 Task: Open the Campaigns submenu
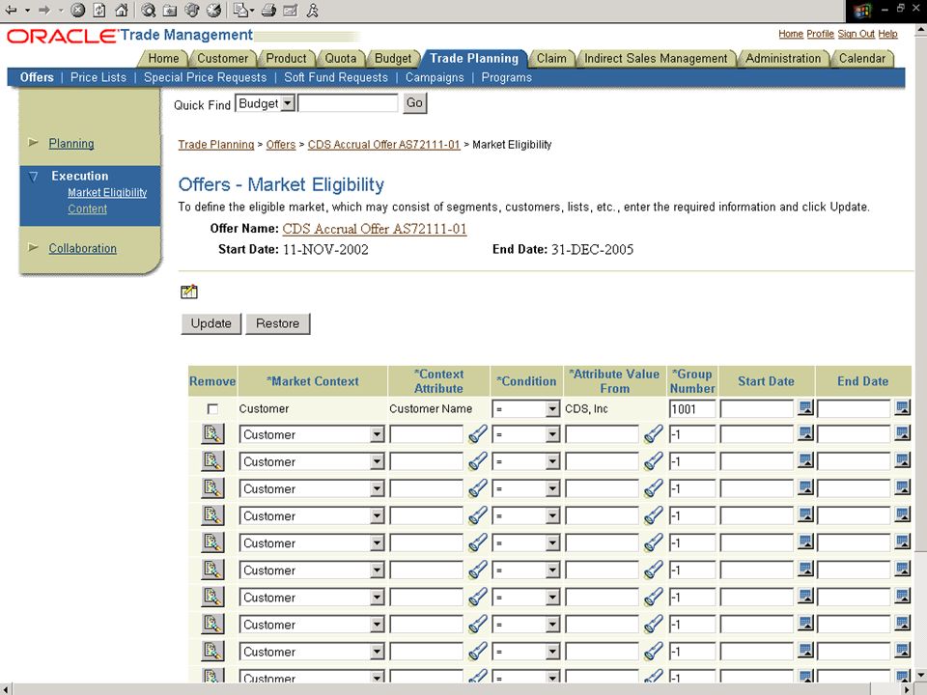tap(435, 77)
